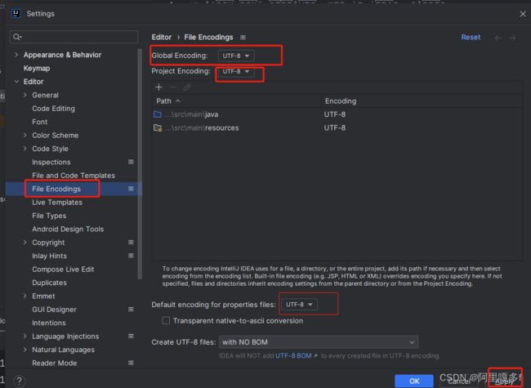The height and width of the screenshot is (388, 531).
Task: Click the project-level icon next to Inspections
Action: click(x=131, y=162)
